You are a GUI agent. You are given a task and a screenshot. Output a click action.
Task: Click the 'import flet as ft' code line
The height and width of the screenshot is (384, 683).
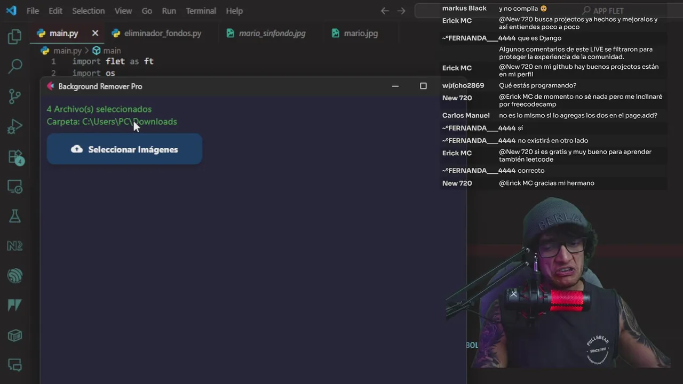click(x=113, y=61)
